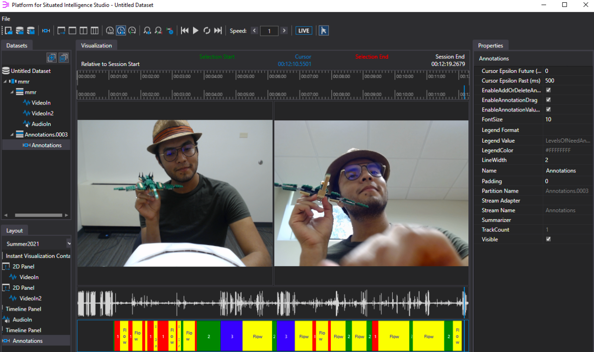Uncheck the Visible property checkbox
The height and width of the screenshot is (352, 594).
(x=548, y=239)
